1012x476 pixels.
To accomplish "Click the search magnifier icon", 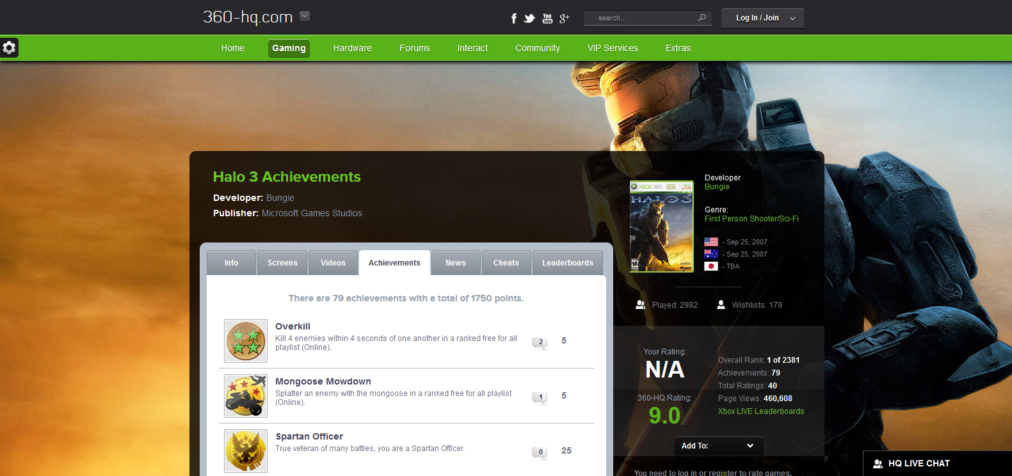I will (702, 18).
